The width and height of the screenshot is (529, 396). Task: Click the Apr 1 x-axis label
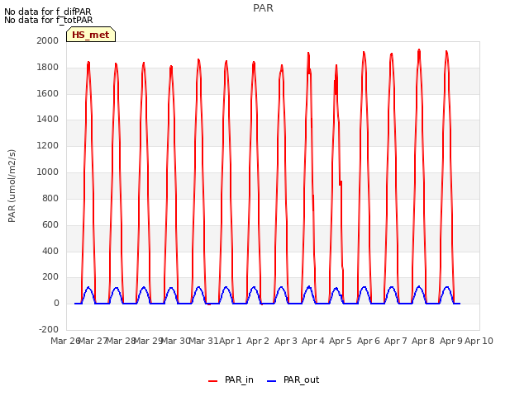point(231,341)
